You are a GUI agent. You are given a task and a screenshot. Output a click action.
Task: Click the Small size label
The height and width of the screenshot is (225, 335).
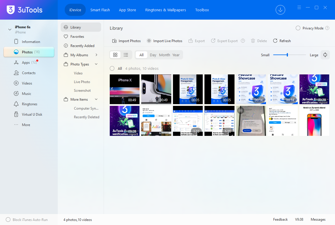pyautogui.click(x=265, y=55)
